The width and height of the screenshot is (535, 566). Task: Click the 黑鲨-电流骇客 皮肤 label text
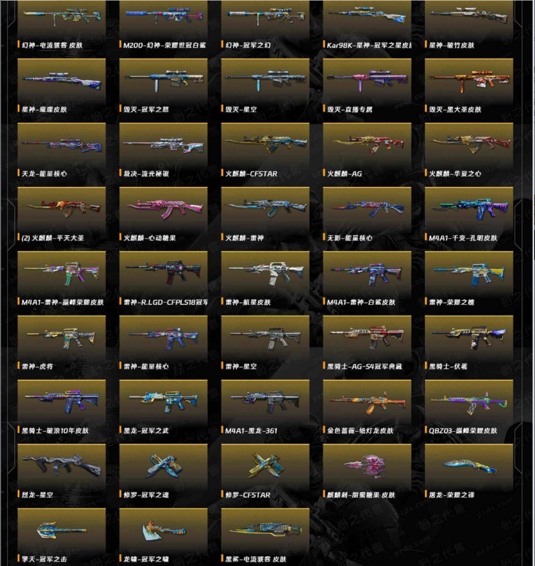click(x=256, y=559)
